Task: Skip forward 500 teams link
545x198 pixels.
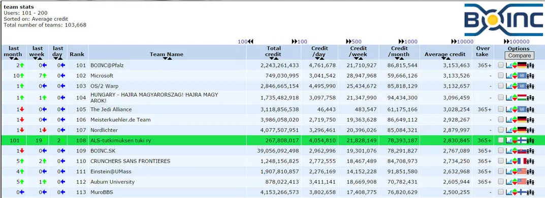Action: click(354, 42)
